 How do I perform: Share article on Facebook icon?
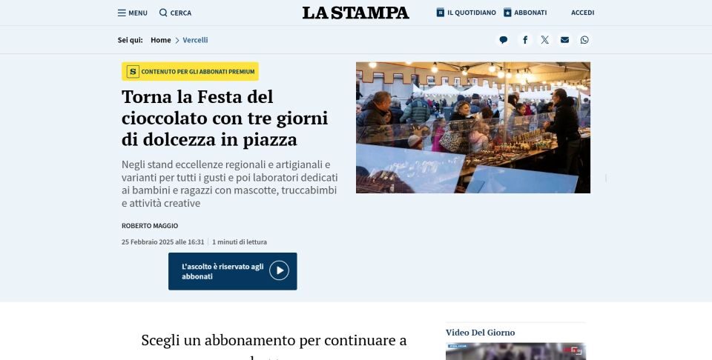pyautogui.click(x=525, y=40)
